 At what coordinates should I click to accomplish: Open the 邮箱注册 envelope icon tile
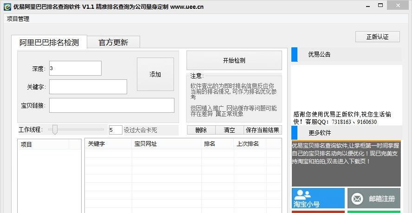click(374, 198)
